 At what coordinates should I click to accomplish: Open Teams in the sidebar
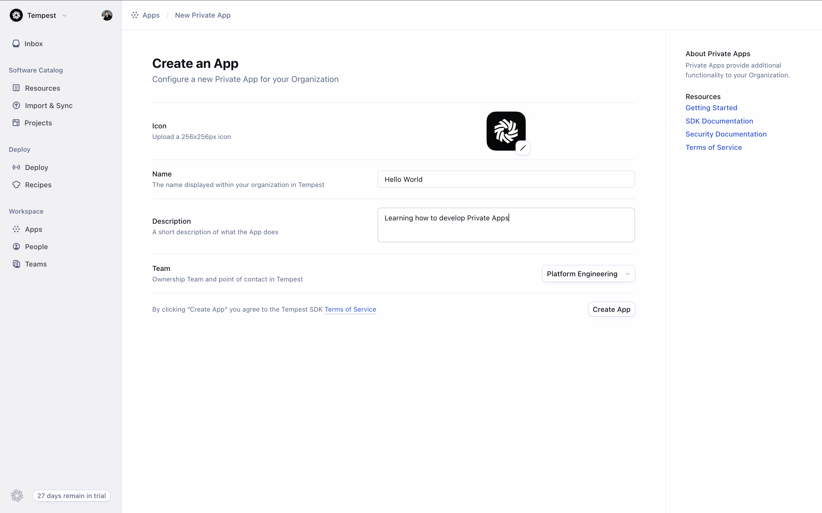[x=36, y=264]
